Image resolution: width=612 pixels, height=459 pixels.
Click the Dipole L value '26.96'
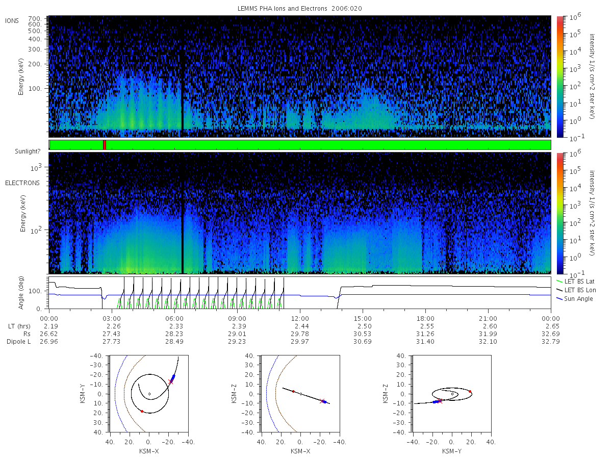(x=49, y=341)
